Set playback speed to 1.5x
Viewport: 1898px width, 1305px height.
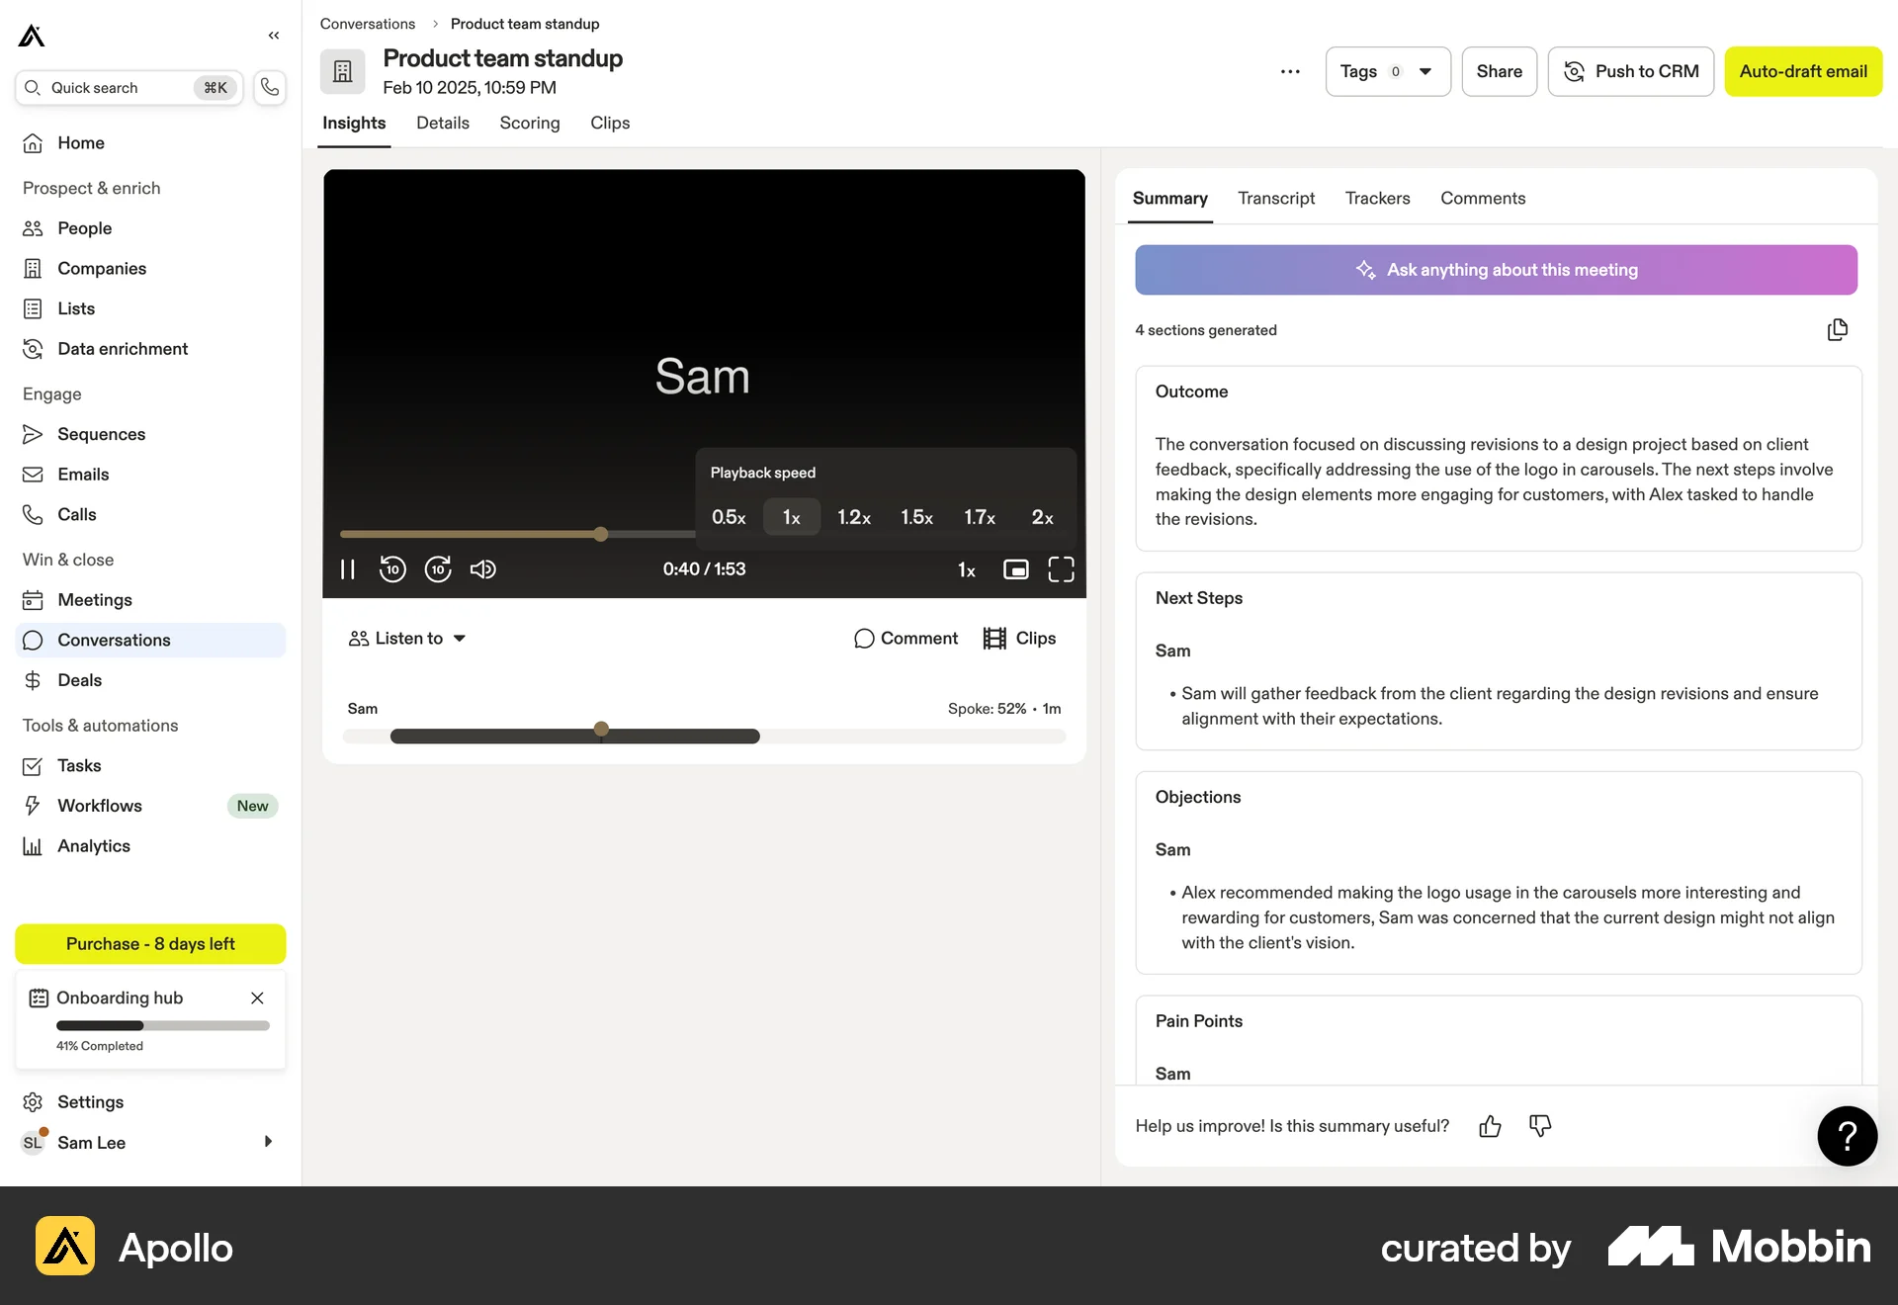[x=916, y=516]
